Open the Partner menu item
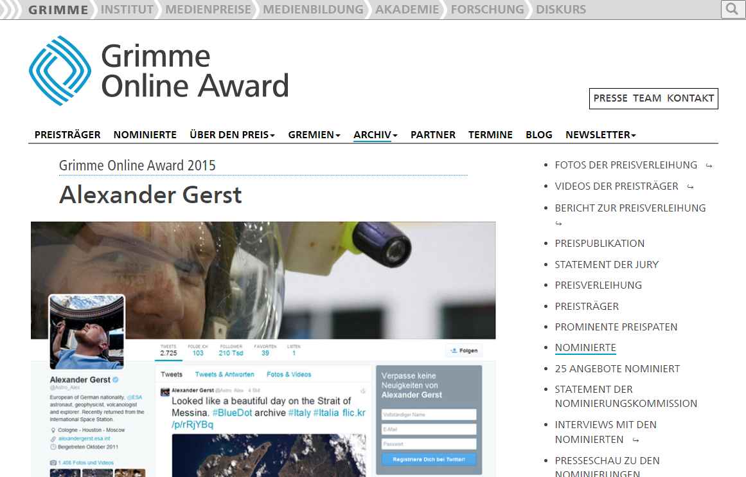746x477 pixels. 433,135
